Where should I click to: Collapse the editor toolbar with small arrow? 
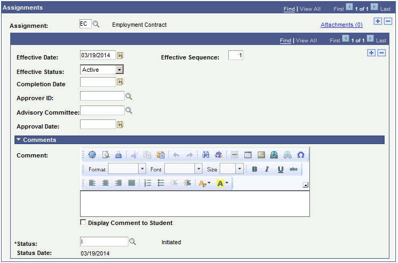306,185
